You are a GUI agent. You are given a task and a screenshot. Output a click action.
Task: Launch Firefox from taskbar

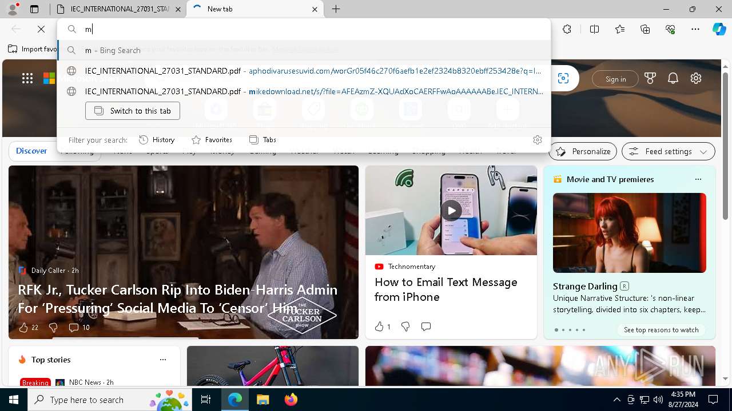click(x=291, y=400)
